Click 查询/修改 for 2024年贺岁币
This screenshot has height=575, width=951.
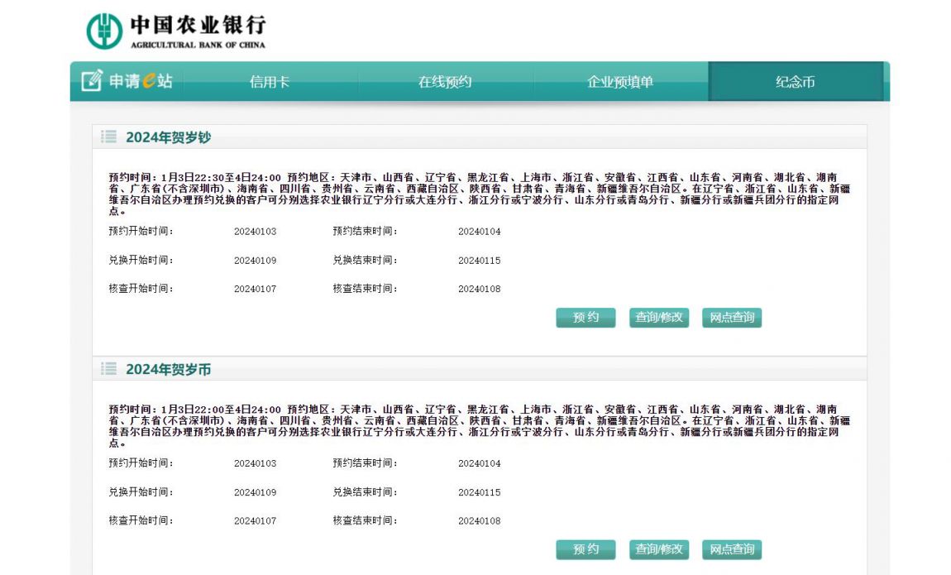[658, 549]
